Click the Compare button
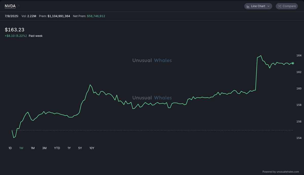 (287, 6)
